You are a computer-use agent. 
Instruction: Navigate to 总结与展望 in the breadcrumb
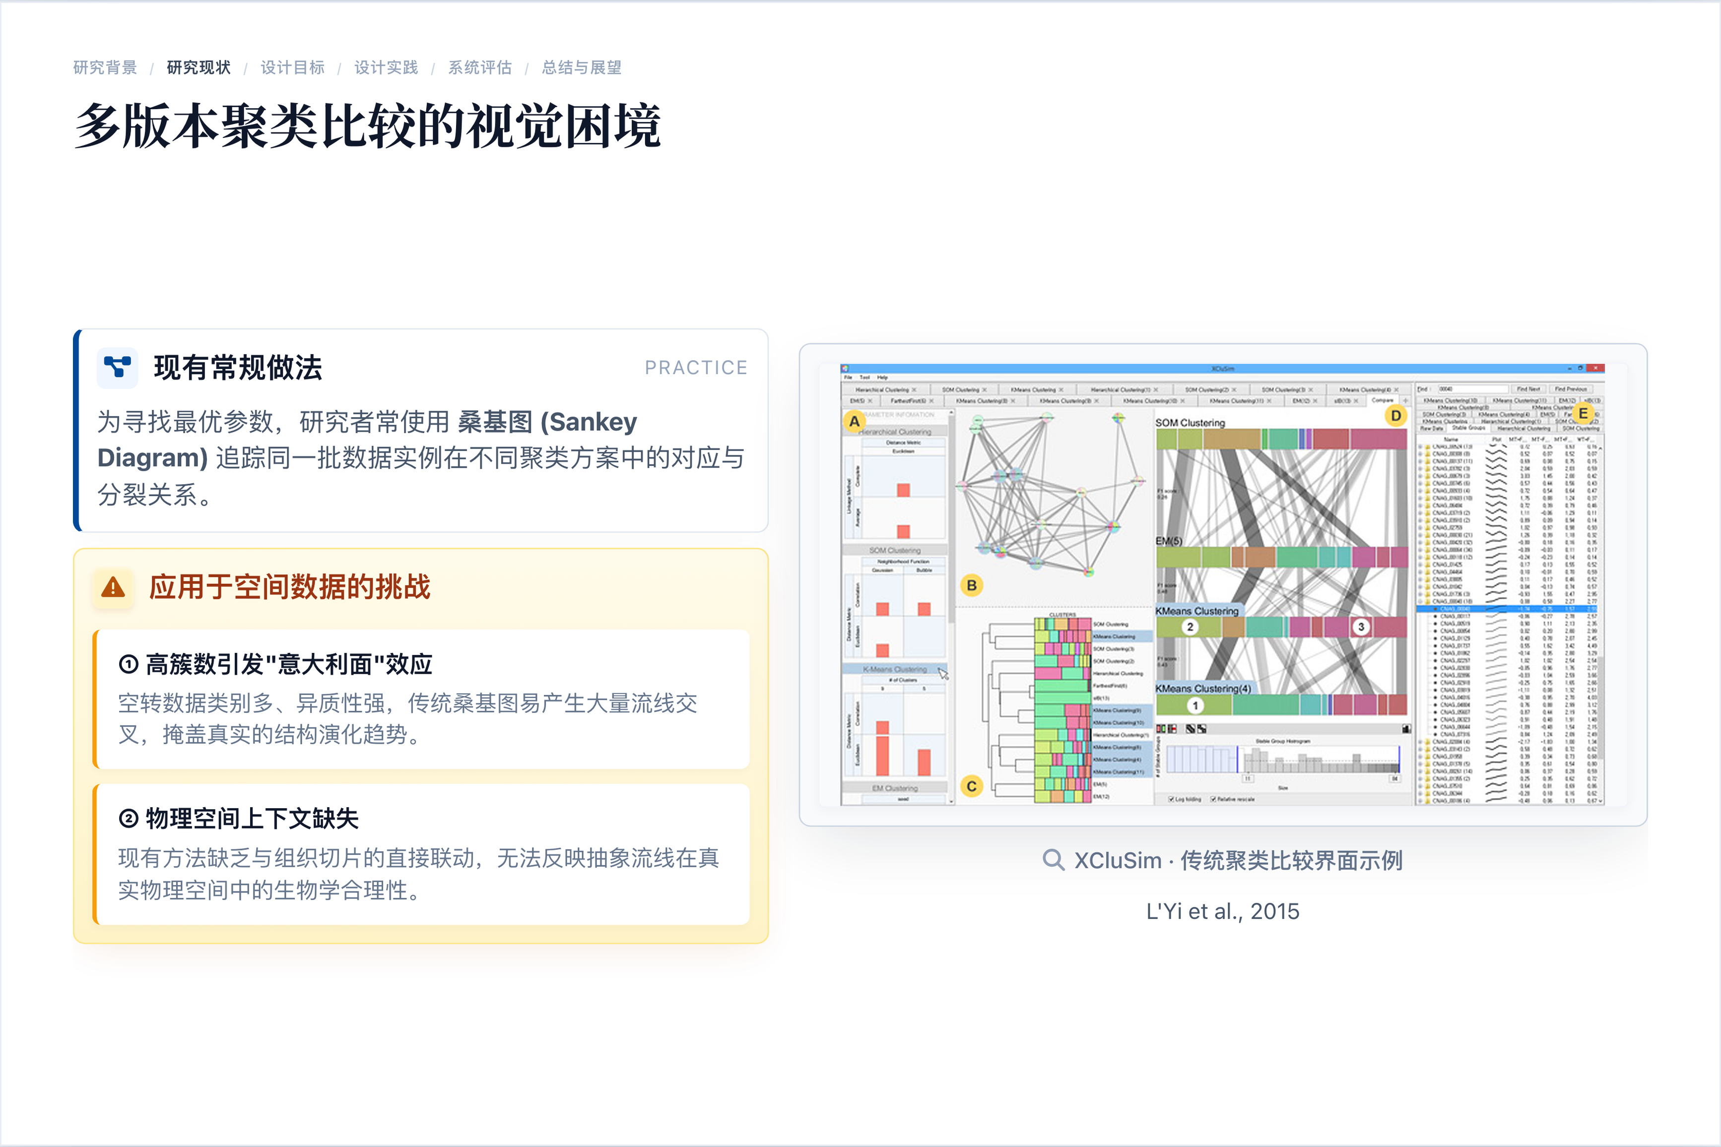[x=581, y=67]
